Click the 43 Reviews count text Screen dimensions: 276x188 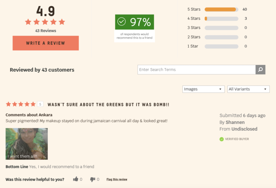tap(46, 31)
